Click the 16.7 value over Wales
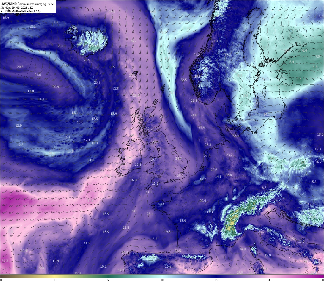Image resolution: width=324 pixels, height=282 pixels. (153, 159)
